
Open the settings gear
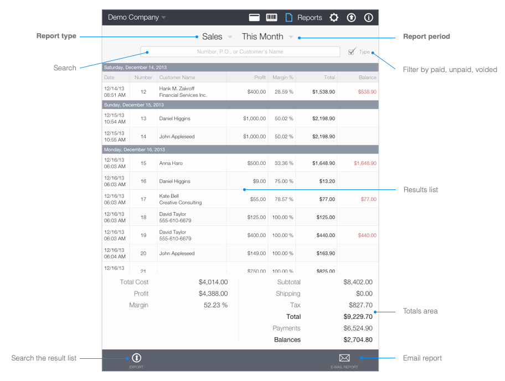click(x=334, y=17)
